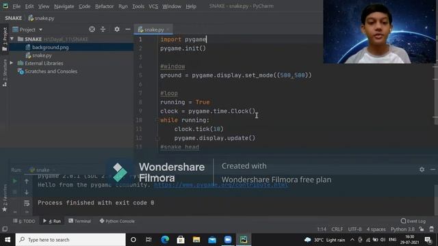Image resolution: width=438 pixels, height=246 pixels.
Task: Open the Code menu
Action: (84, 6)
